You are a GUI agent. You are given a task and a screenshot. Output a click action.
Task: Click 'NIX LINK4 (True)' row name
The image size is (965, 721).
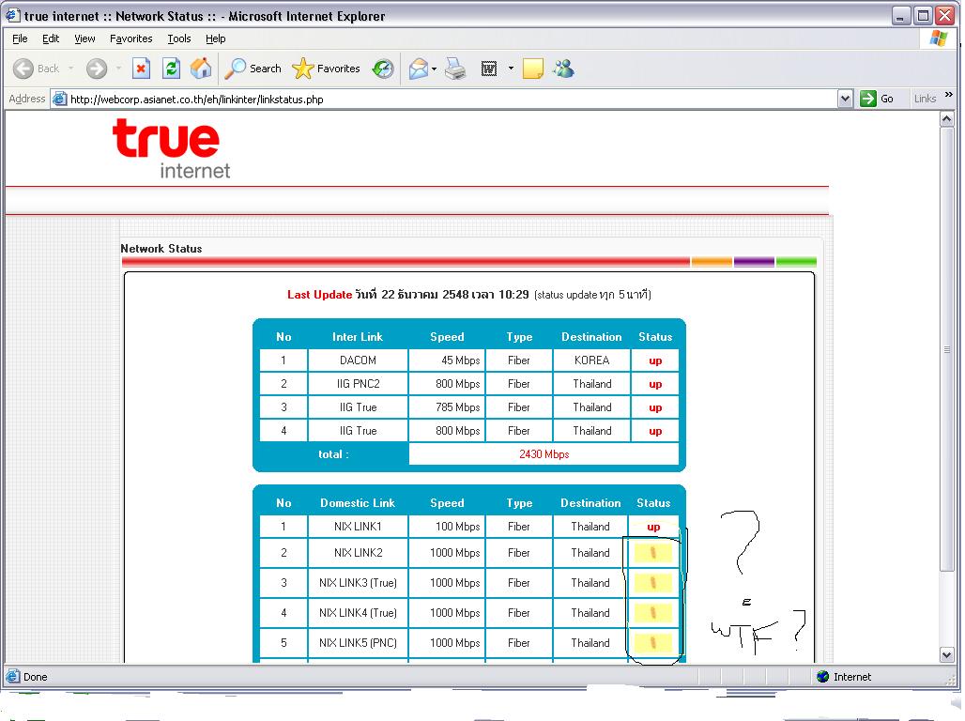[x=358, y=613]
